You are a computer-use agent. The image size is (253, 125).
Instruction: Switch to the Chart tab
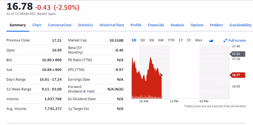point(37,25)
